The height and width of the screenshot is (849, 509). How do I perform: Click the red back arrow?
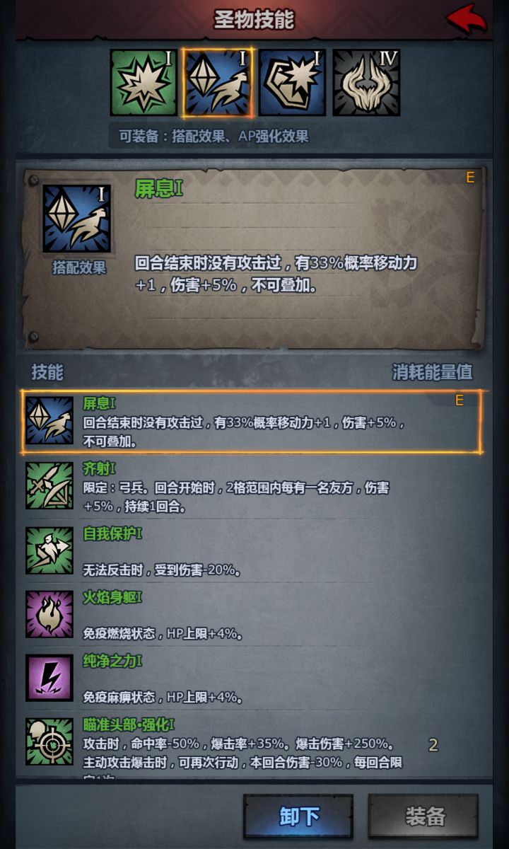click(x=467, y=19)
